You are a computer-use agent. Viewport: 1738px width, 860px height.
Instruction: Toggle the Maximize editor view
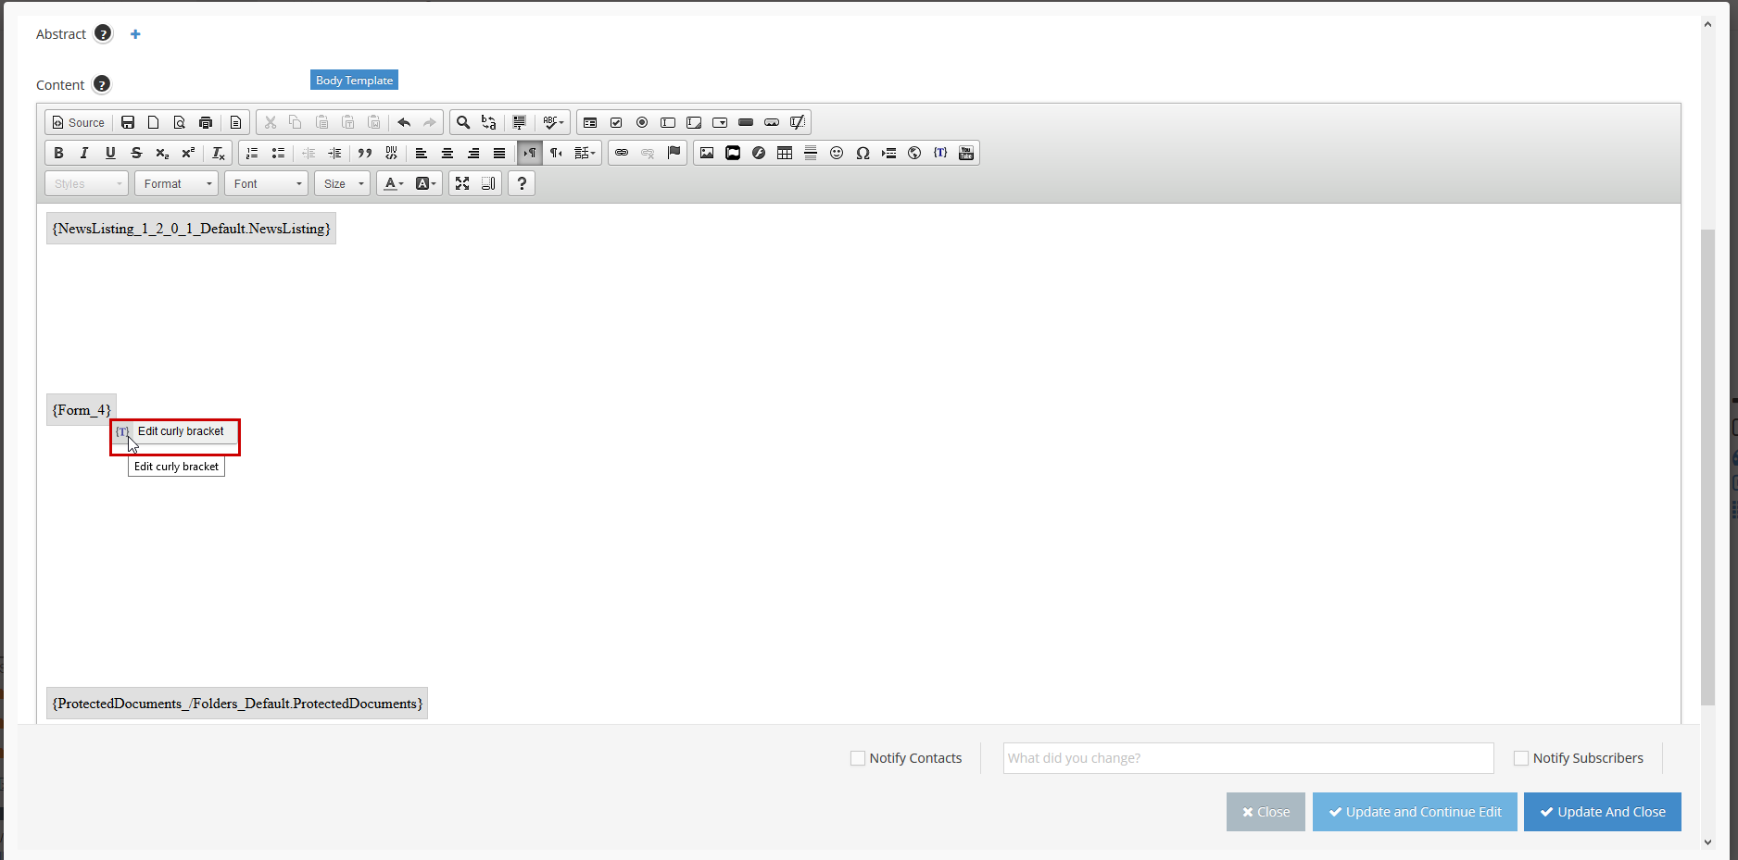462,183
